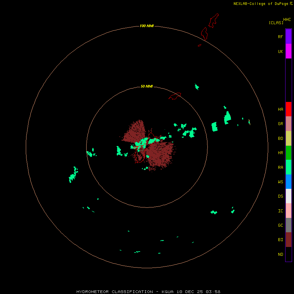This screenshot has height=294, width=294.
Task: Click the BI brown legend swatch
Action: [288, 240]
